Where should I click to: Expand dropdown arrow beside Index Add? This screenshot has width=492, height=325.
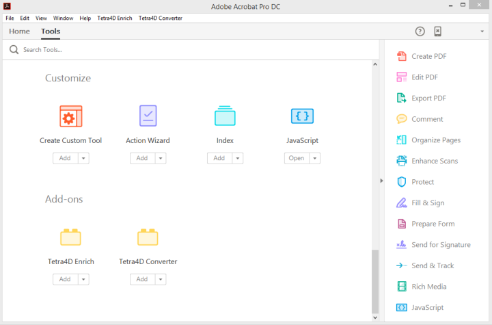(238, 158)
